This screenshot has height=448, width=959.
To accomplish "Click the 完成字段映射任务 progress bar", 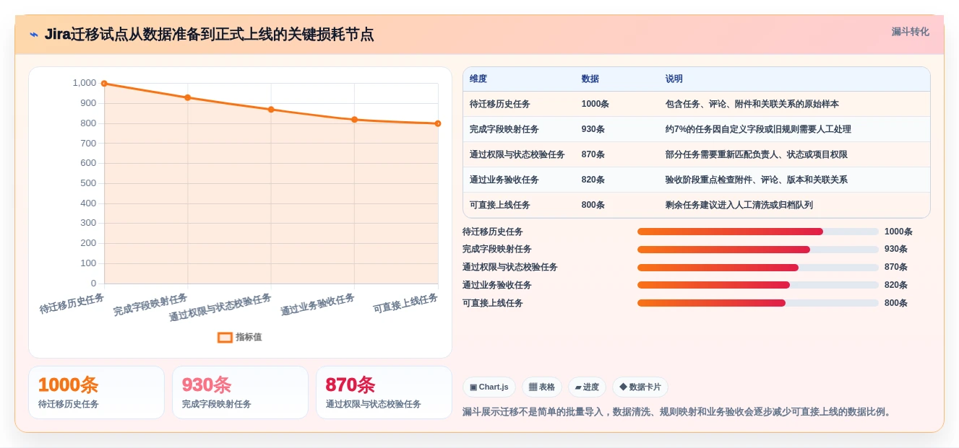I will pos(758,250).
